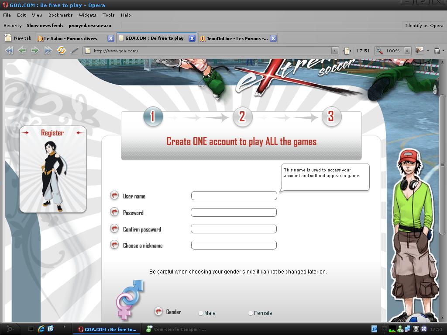
Task: Click the male and female gender symbols icon
Action: point(130,299)
